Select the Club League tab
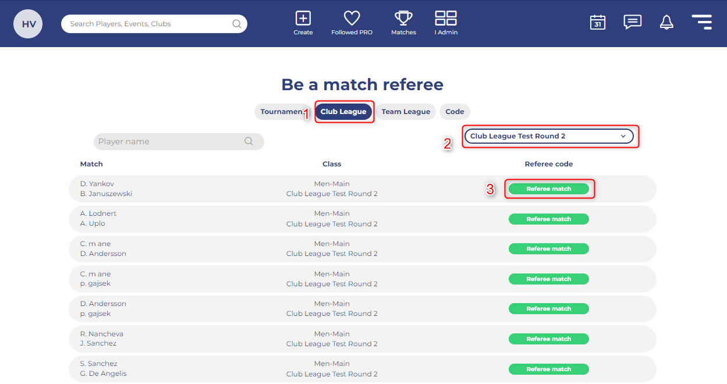Viewport: 727px width, 384px height. point(343,112)
